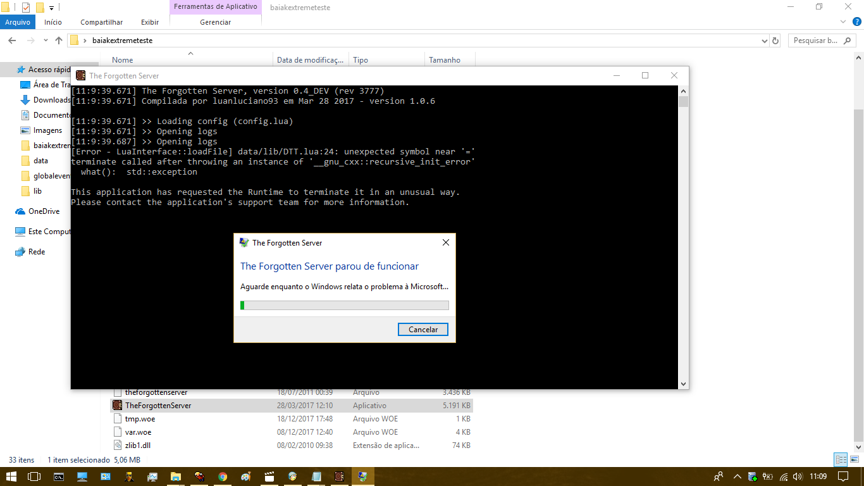This screenshot has width=864, height=486.
Task: Open Imagens in navigation pane
Action: click(x=41, y=130)
